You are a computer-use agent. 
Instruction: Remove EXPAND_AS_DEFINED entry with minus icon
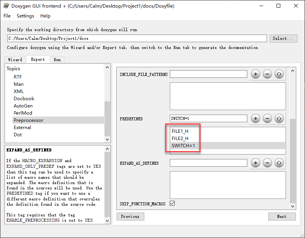point(267,163)
